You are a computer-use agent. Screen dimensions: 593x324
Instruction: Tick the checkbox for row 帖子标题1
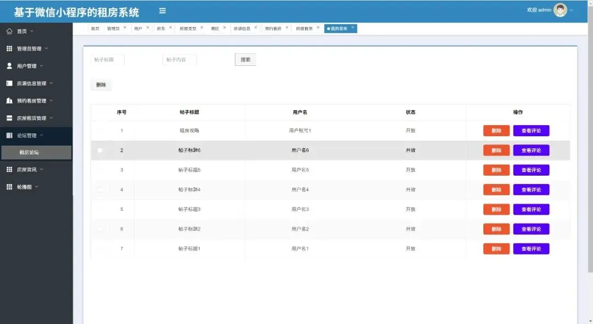tap(100, 249)
